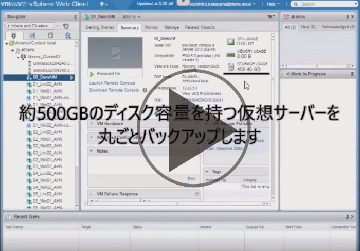The height and width of the screenshot is (251, 360).
Task: Maximize the VM Failure Response portlet
Action: tap(197, 194)
